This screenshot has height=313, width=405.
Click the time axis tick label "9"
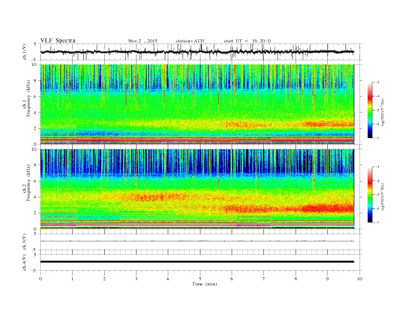tap(327, 279)
